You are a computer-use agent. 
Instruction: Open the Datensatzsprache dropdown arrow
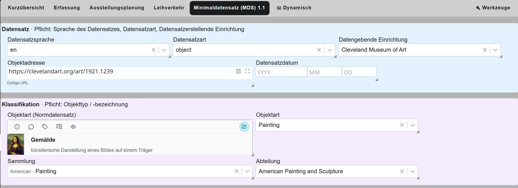point(164,50)
